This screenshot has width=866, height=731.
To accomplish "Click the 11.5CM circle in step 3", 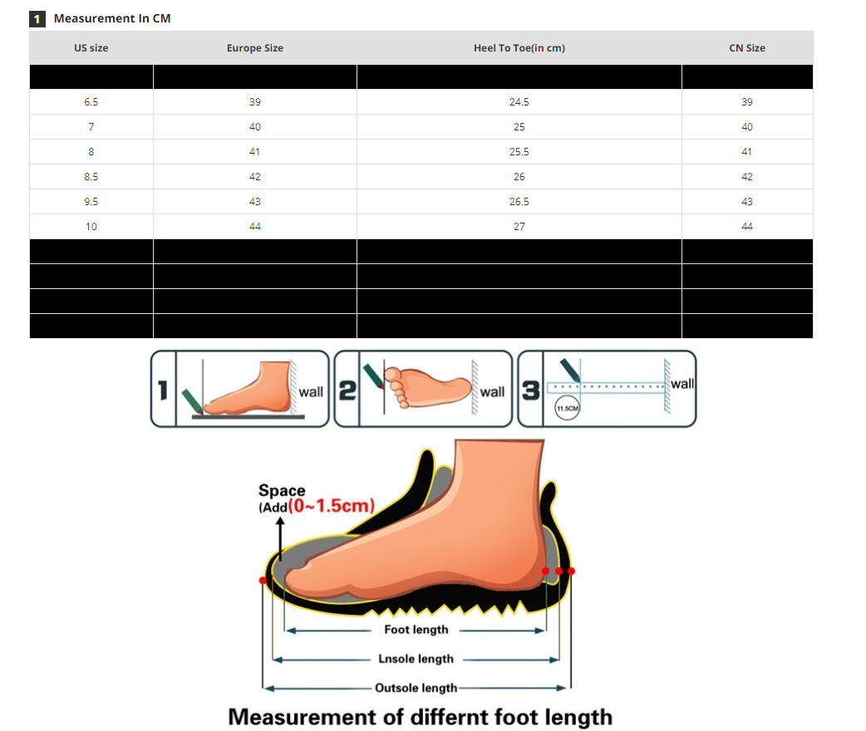I will point(567,409).
